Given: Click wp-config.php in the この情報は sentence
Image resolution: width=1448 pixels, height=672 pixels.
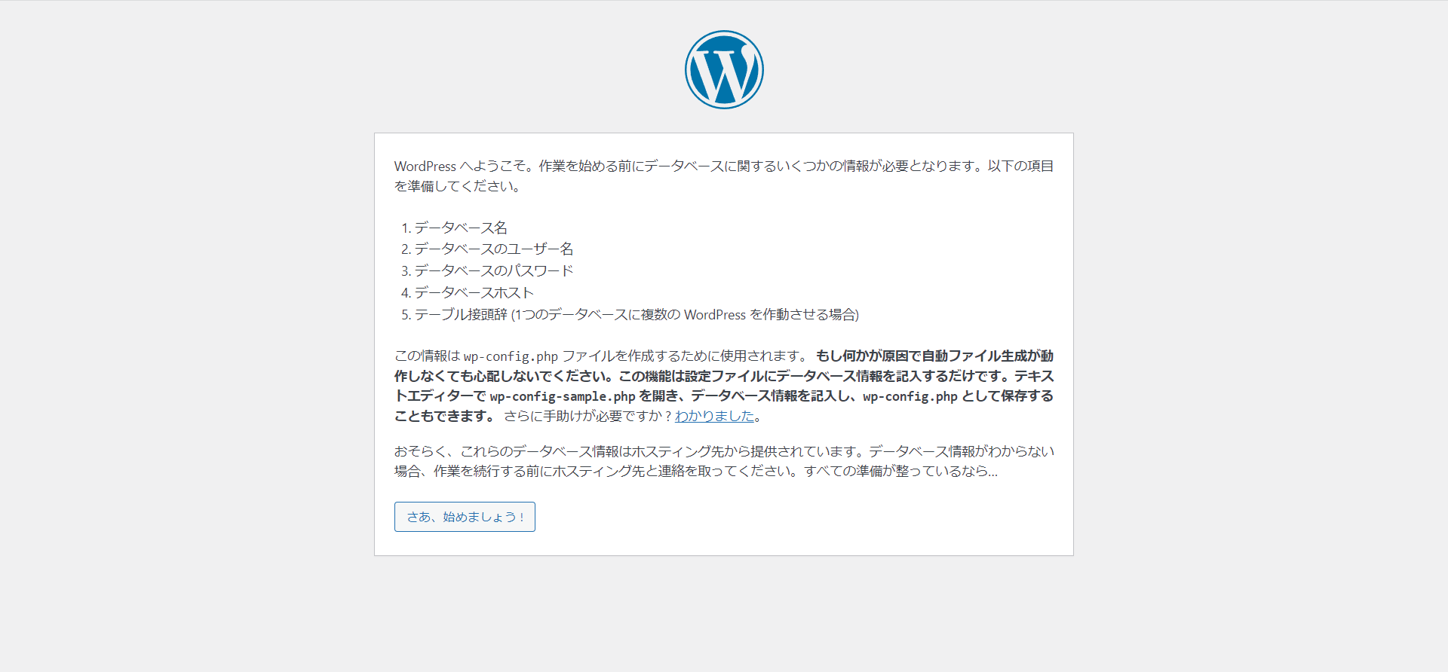Looking at the screenshot, I should tap(511, 356).
